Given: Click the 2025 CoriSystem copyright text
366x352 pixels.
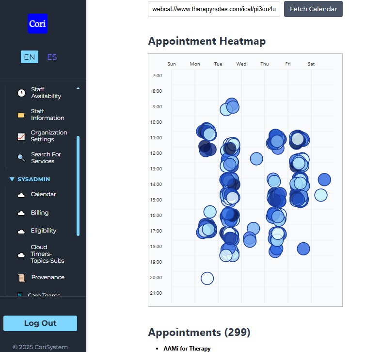Looking at the screenshot, I should point(40,347).
